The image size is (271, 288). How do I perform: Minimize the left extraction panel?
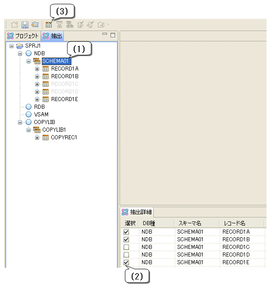[x=105, y=34]
